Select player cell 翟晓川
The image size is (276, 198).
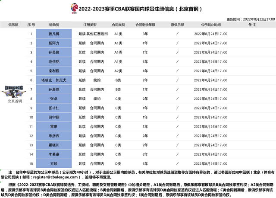tap(54, 145)
